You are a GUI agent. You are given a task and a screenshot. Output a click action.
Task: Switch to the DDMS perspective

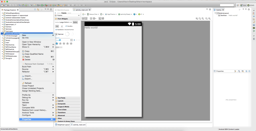pos(251,5)
